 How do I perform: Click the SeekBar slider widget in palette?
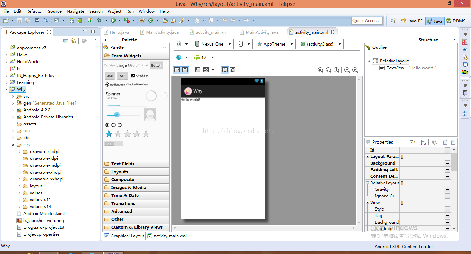coord(123,115)
